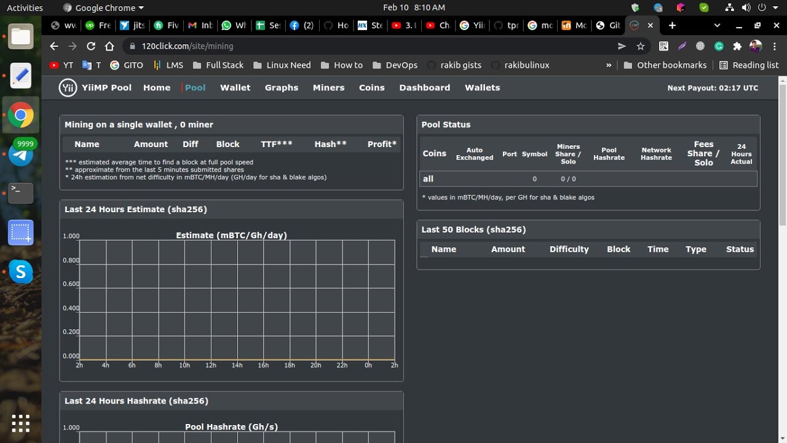Image resolution: width=787 pixels, height=443 pixels.
Task: Open the Linux Need bookmarks folder
Action: [x=282, y=65]
